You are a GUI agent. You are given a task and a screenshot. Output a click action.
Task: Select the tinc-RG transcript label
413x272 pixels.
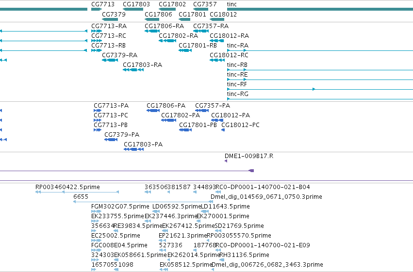click(238, 94)
